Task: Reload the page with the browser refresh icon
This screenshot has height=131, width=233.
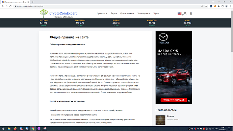Action: [10, 6]
